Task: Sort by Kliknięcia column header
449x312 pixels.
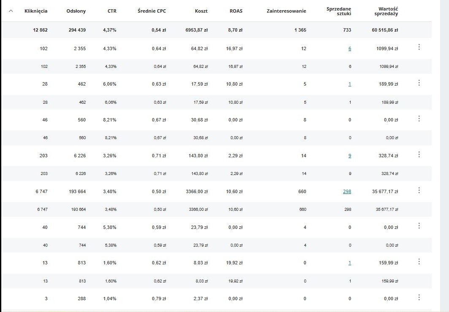Action: (x=36, y=11)
